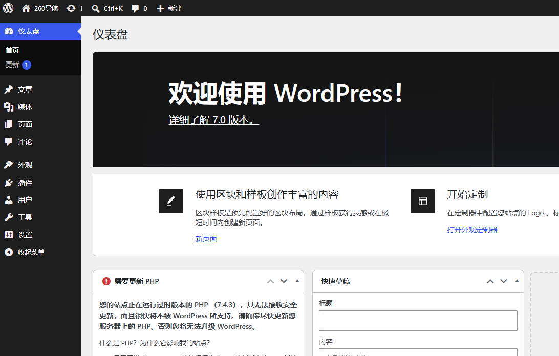This screenshot has height=356, width=559.
Task: Click the update count badge beside 更新
Action: [27, 65]
